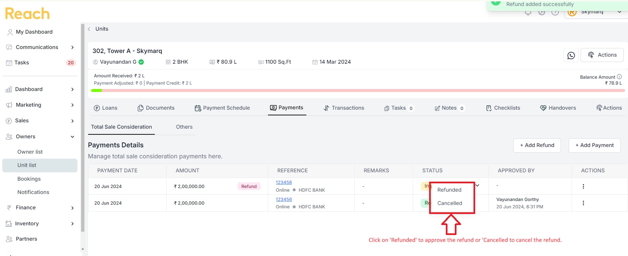Open three-dot actions menu for refund row
The width and height of the screenshot is (628, 256).
(x=583, y=186)
